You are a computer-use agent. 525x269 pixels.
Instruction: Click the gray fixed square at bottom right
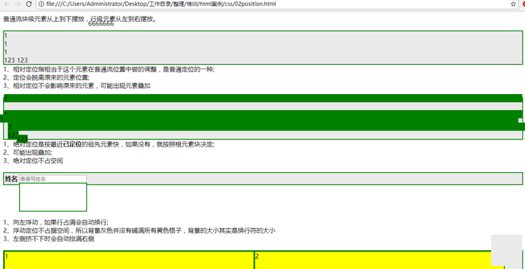tap(506, 250)
